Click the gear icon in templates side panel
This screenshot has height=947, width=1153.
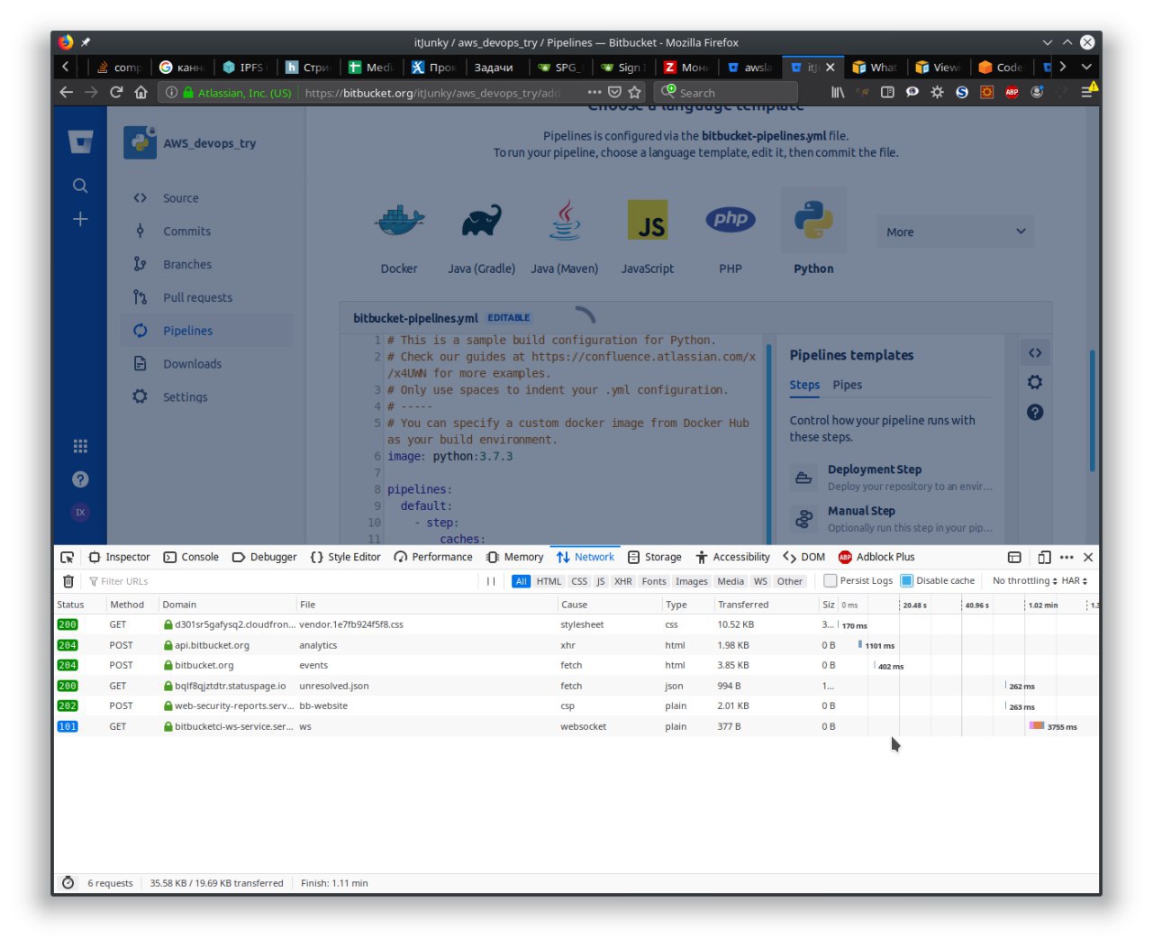(x=1035, y=382)
